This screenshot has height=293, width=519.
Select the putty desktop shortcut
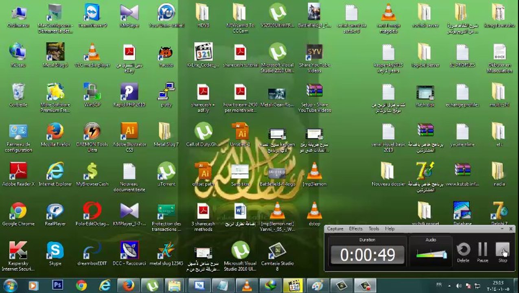[x=166, y=95]
